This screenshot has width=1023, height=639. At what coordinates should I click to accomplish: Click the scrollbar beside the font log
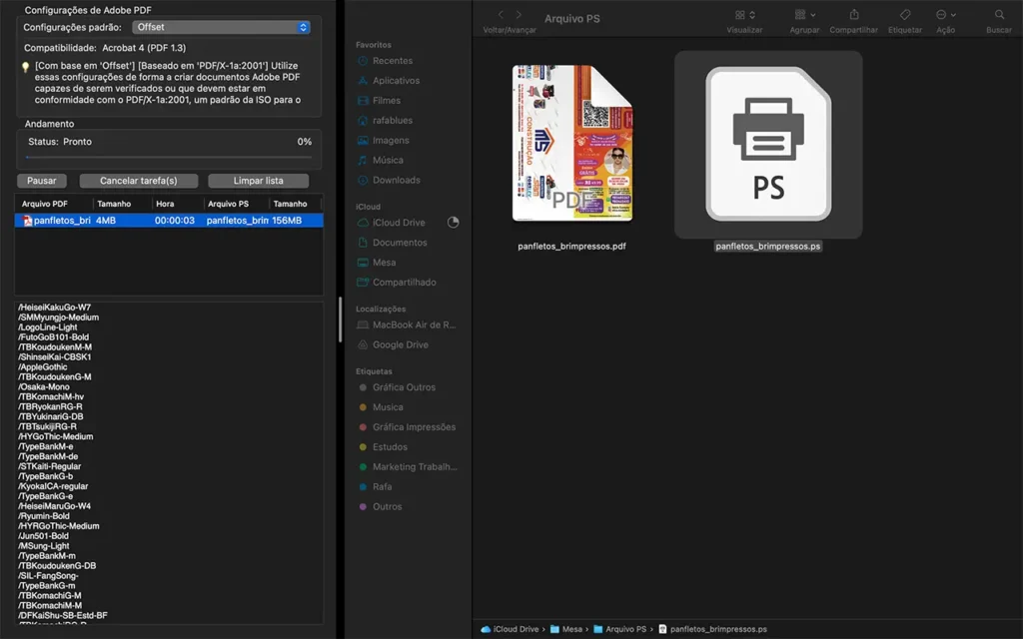coord(340,319)
